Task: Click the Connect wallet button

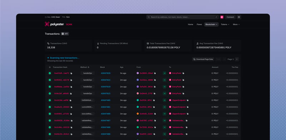Action: pos(230,17)
